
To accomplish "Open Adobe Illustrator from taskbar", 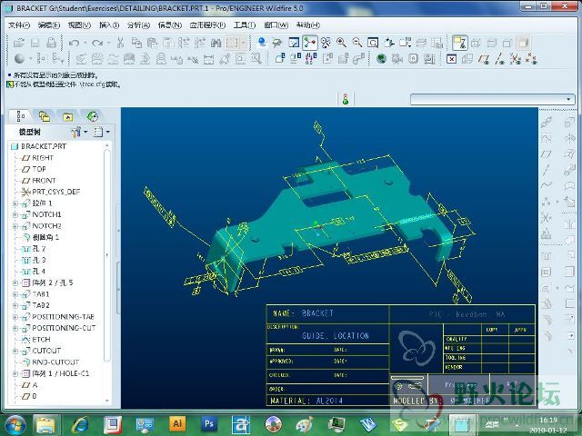I will [x=177, y=424].
